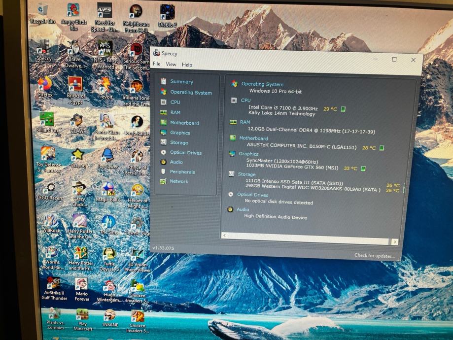Click the RAM heading link in summary
The image size is (453, 340).
[245, 122]
